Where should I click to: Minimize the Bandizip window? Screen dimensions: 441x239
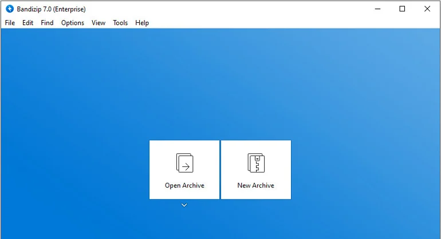coord(378,9)
